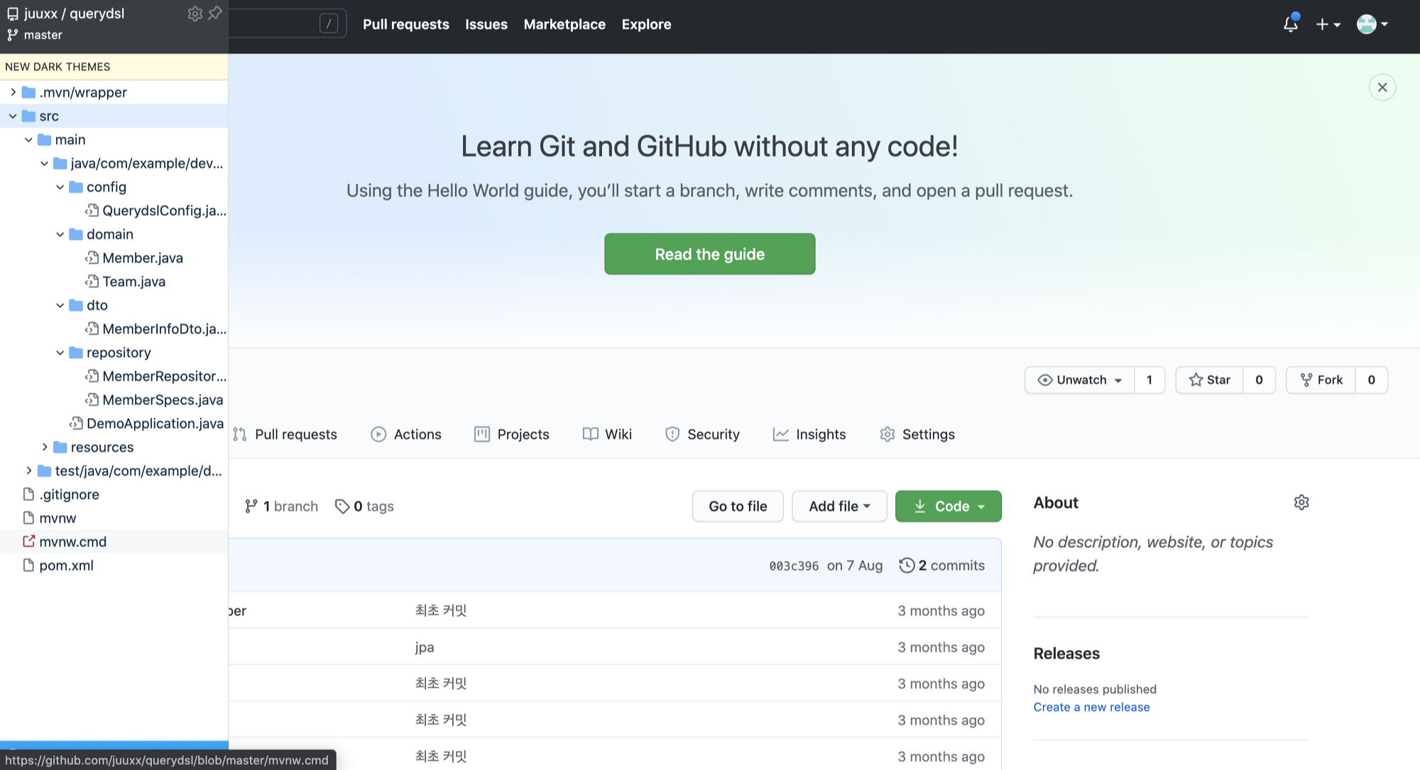This screenshot has width=1420, height=770.
Task: Expand the resources folder
Action: [45, 447]
